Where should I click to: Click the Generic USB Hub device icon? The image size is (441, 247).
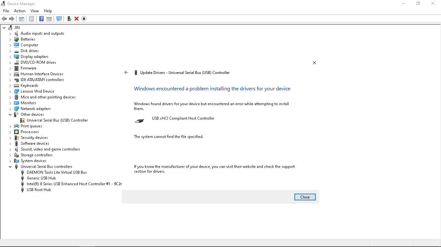[x=23, y=178]
